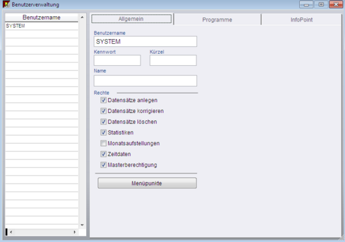Select the SYSTEM user in the list
The image size is (345, 242).
42,26
